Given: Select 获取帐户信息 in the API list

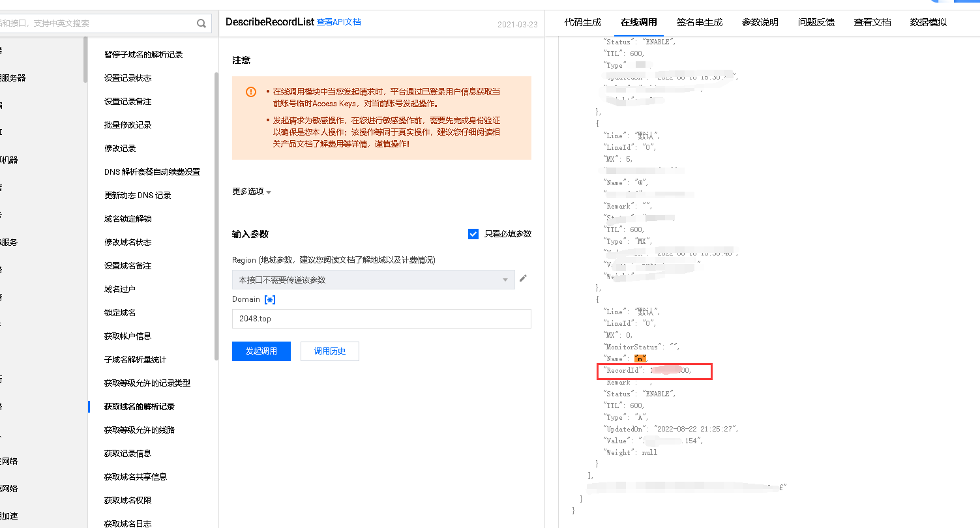Looking at the screenshot, I should coord(128,336).
